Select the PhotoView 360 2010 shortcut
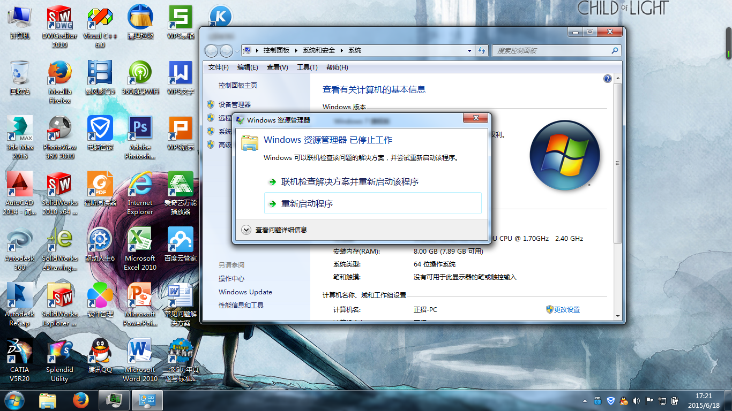 [x=59, y=138]
